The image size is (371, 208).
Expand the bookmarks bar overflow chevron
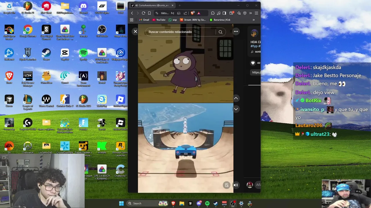point(254,20)
